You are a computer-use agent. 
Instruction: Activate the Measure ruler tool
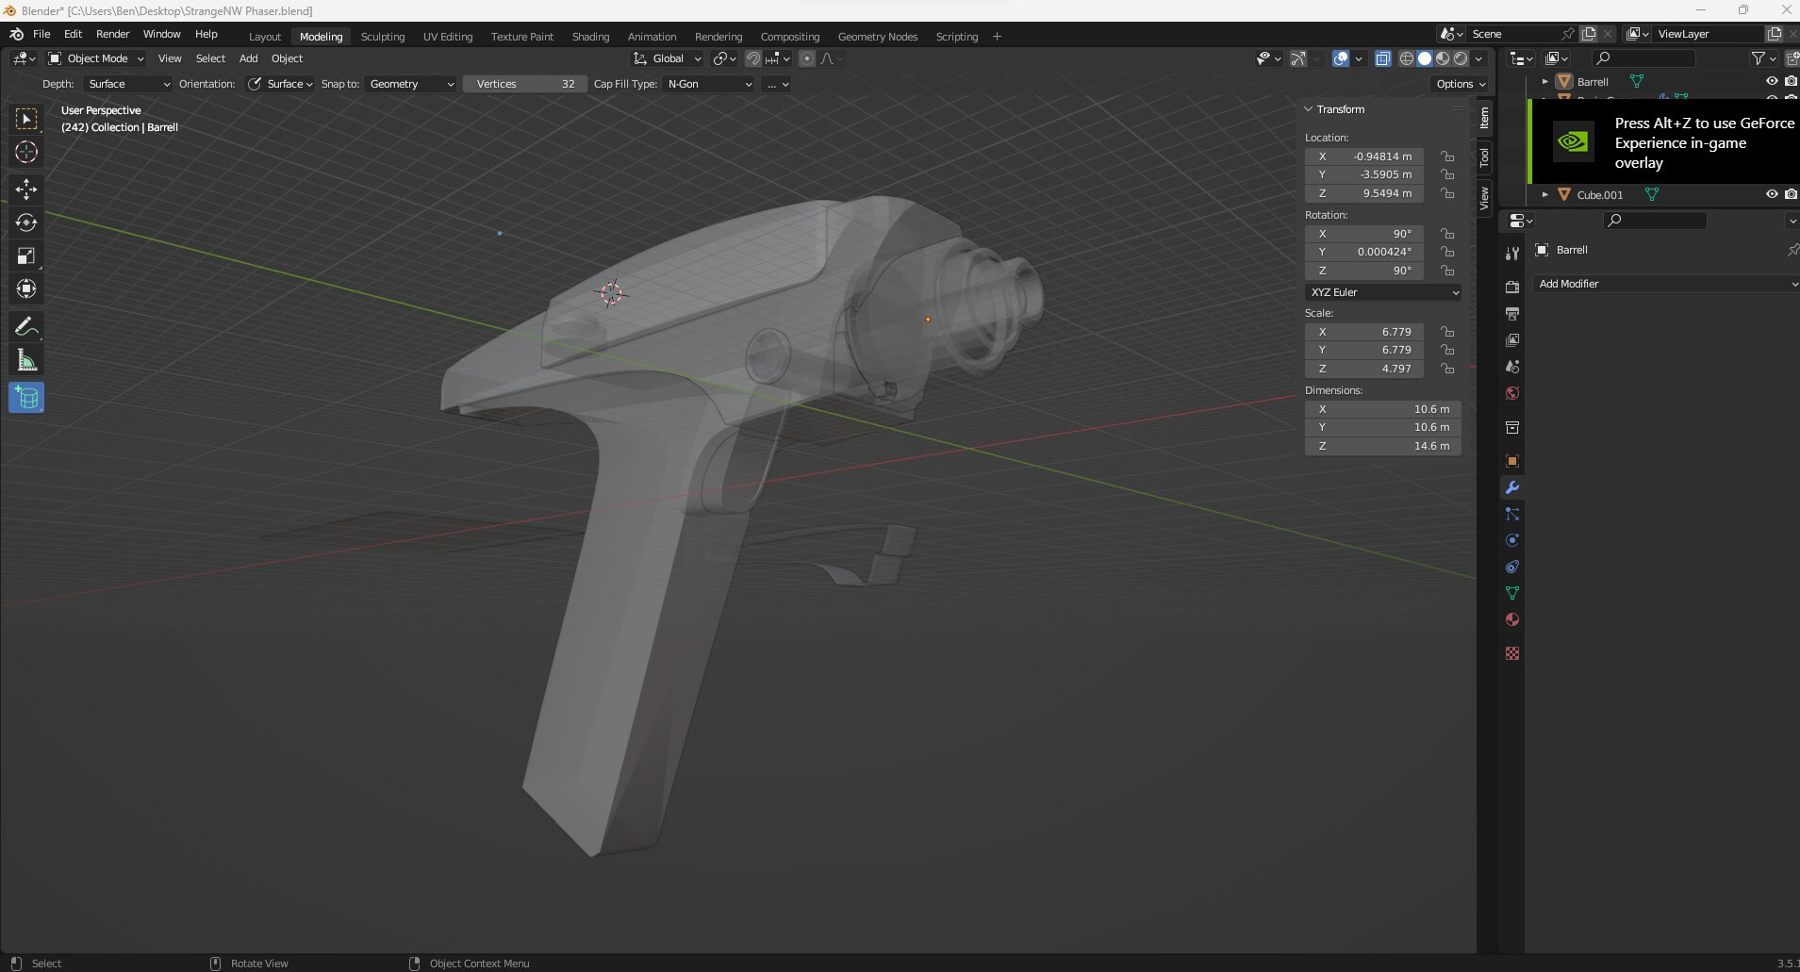coord(26,360)
